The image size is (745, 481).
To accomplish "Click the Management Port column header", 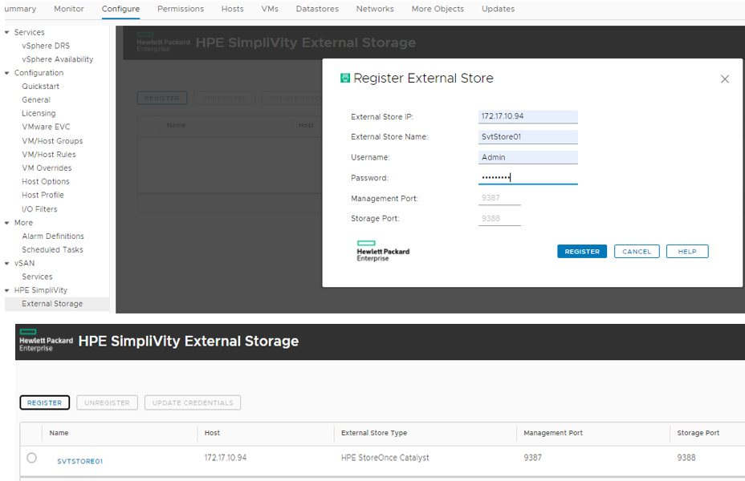I will click(553, 433).
